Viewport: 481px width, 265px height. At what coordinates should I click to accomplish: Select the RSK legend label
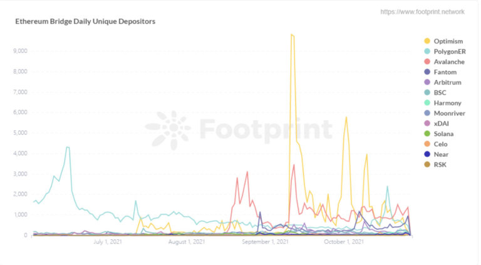point(440,164)
